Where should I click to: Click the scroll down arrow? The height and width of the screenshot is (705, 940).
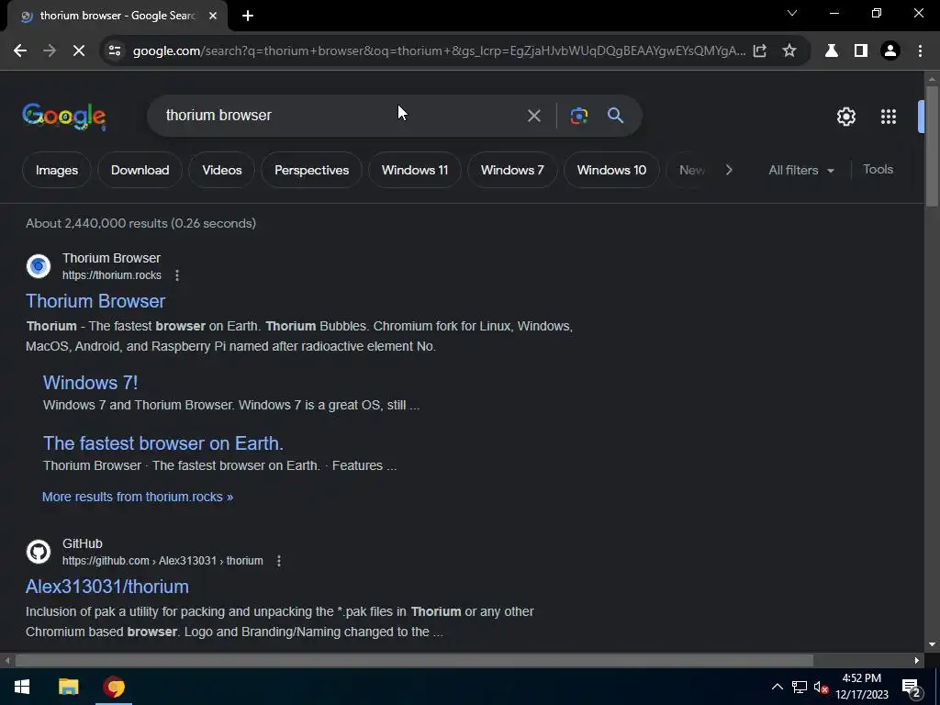tap(931, 645)
